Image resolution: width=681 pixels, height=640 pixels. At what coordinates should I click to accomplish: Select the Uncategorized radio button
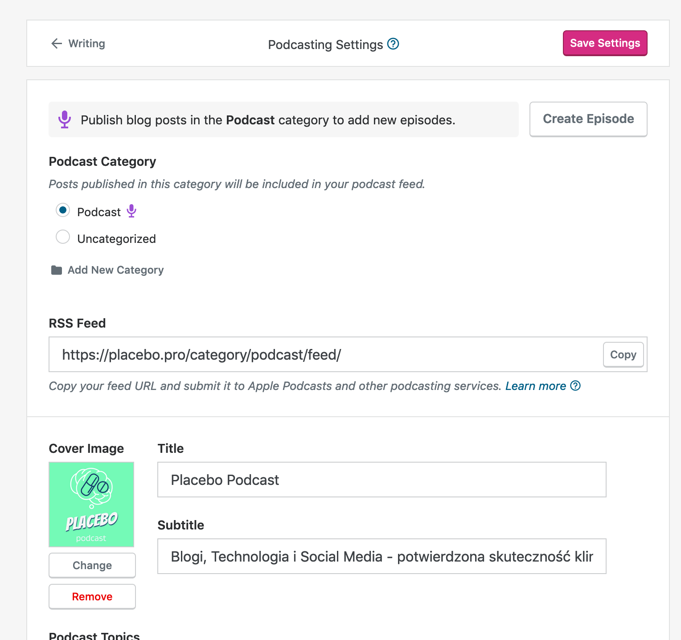pos(63,237)
